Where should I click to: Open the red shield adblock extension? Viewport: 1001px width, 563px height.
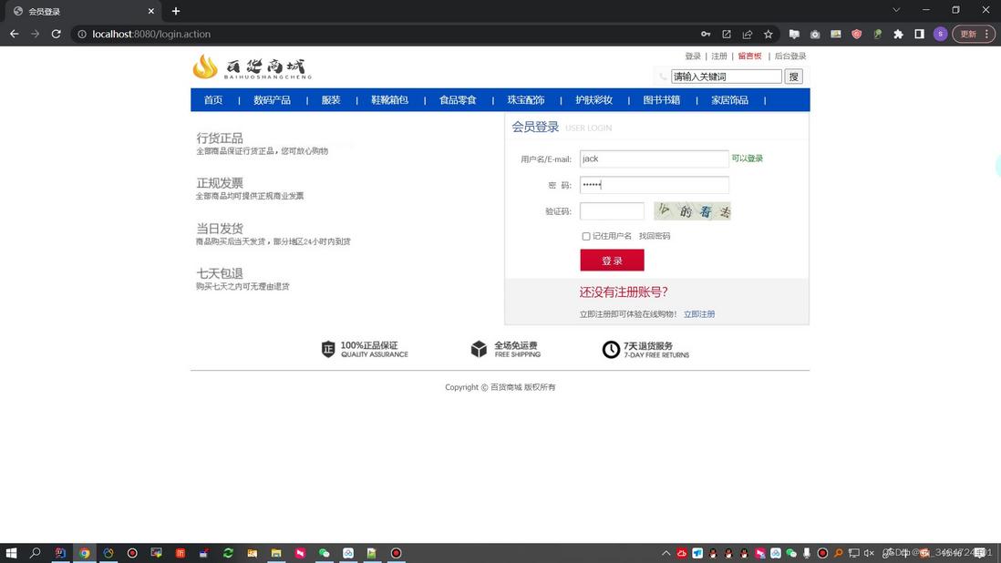coord(857,34)
